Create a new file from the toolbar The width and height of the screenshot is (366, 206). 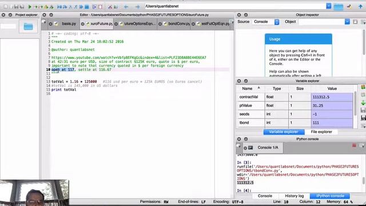[6, 7]
